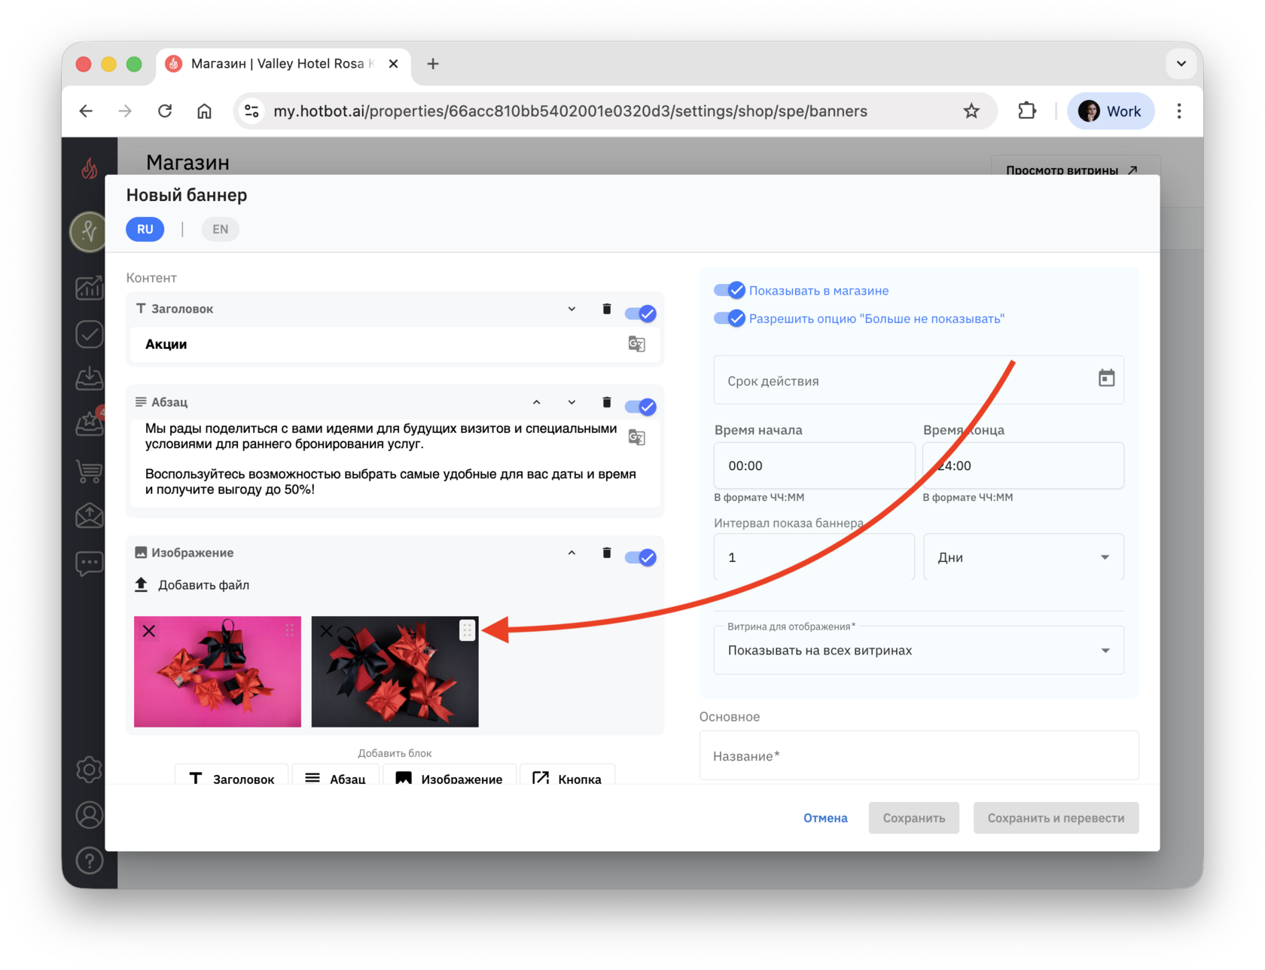
Task: Reload the browser page
Action: [165, 111]
